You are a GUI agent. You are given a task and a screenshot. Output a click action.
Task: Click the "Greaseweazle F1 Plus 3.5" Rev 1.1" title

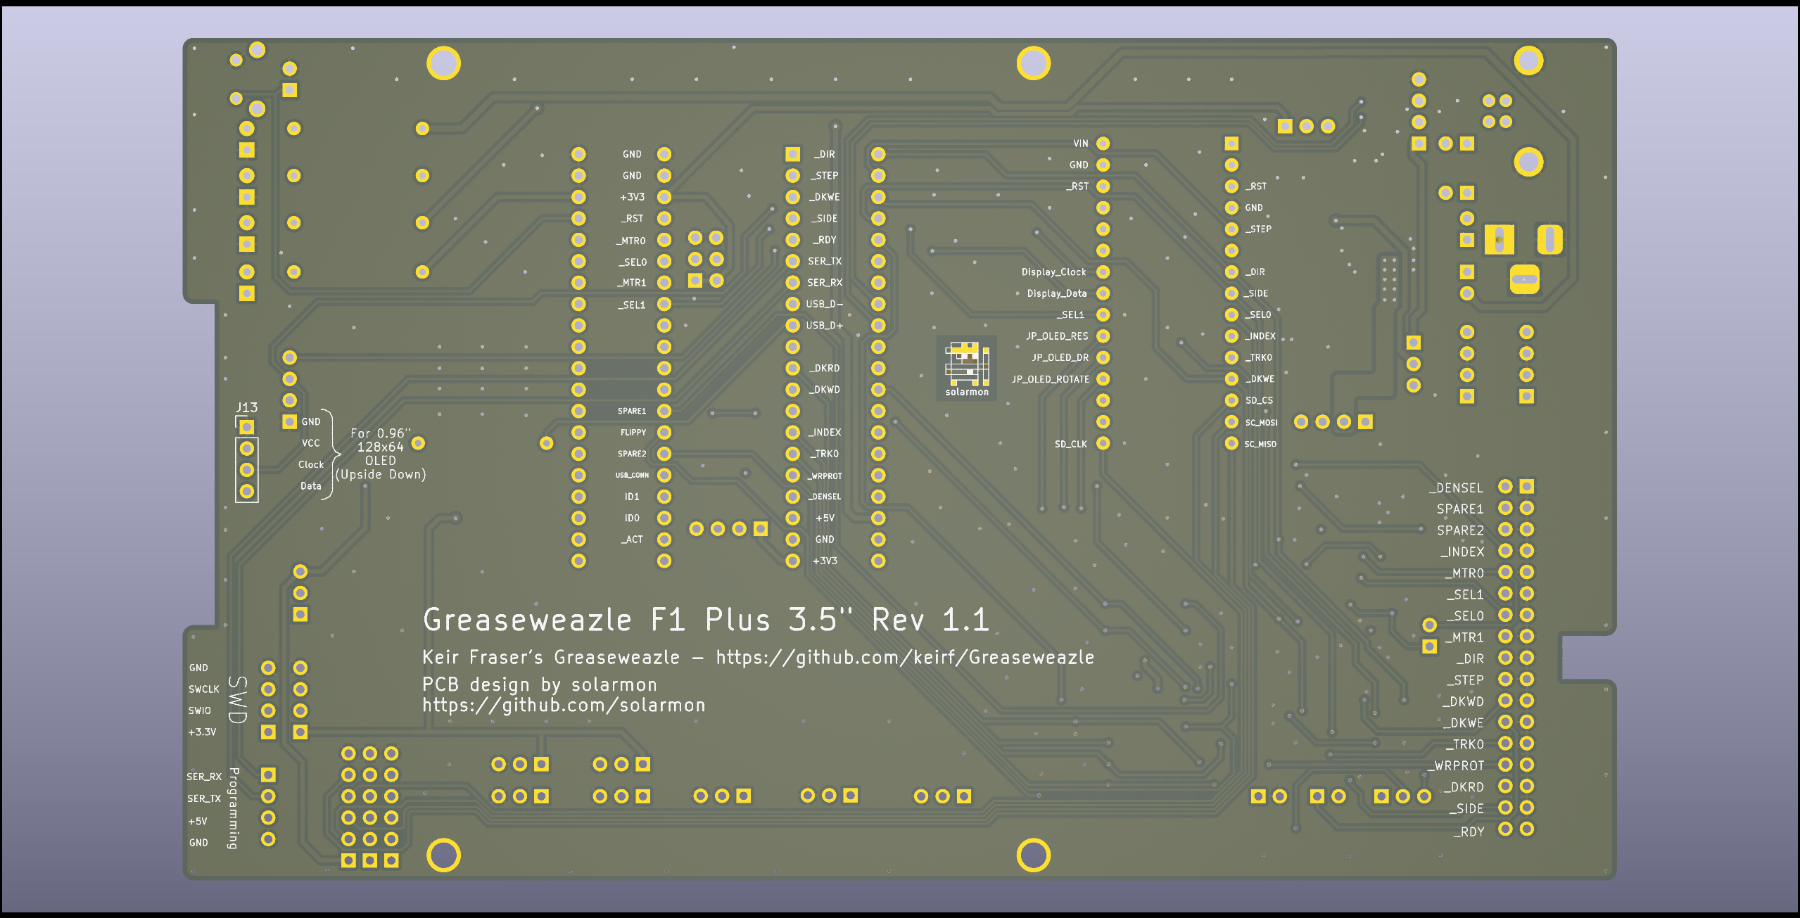pos(706,620)
